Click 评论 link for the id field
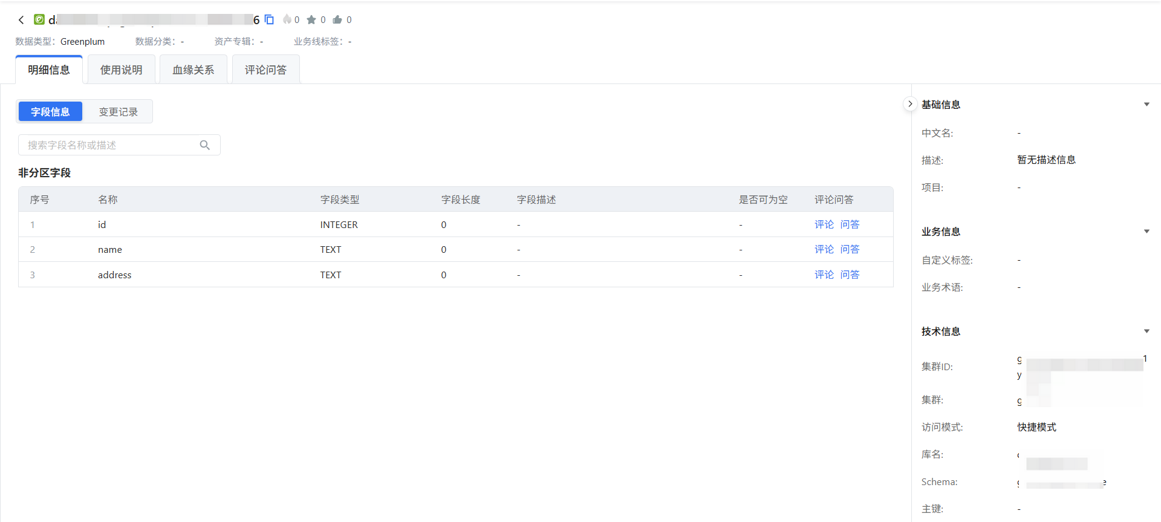1161x522 pixels. pyautogui.click(x=824, y=224)
